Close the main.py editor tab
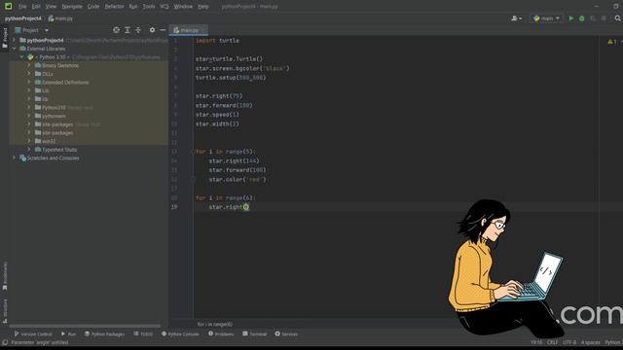 pos(203,30)
